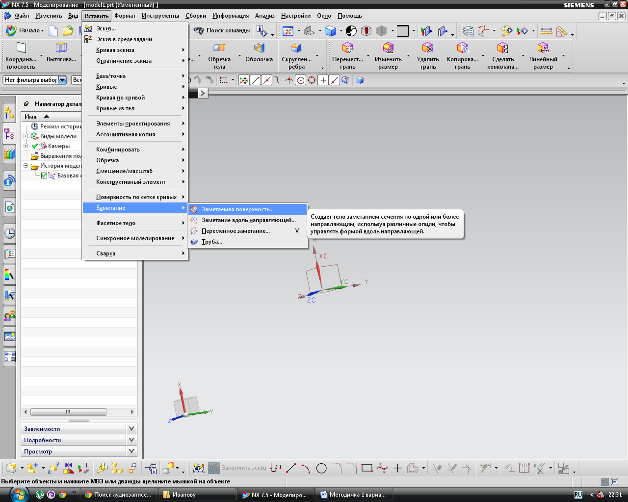Click the Fit view icon in the toolbar
The height and width of the screenshot is (502, 628).
pos(288,31)
